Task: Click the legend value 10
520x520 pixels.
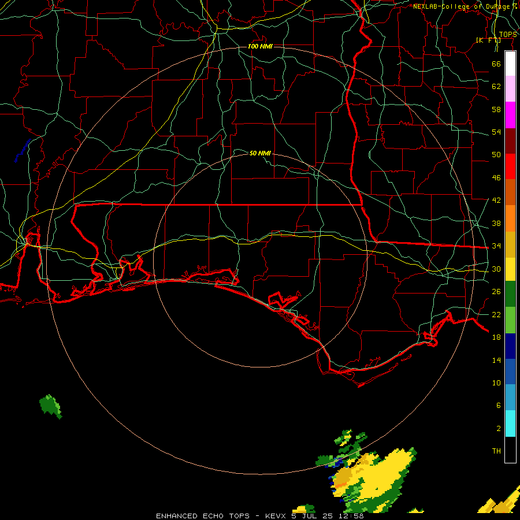Action: 496,383
